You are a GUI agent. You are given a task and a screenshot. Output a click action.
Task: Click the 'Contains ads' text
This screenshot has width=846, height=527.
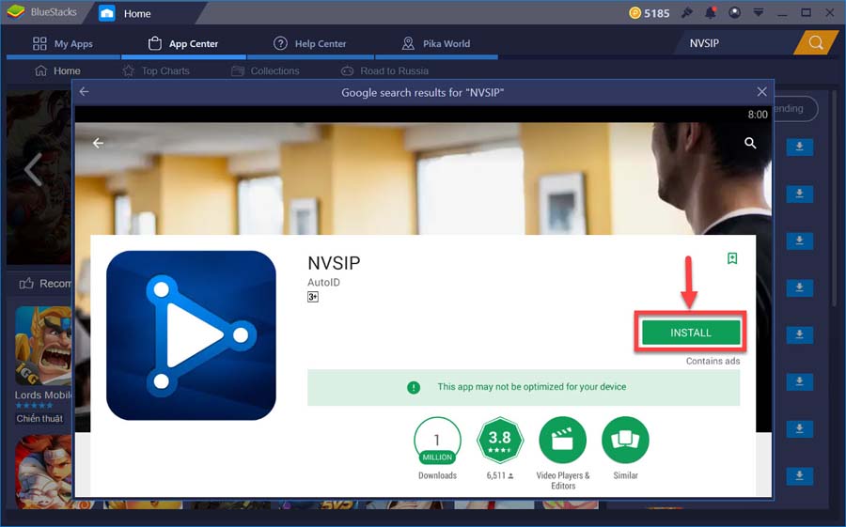(x=713, y=361)
